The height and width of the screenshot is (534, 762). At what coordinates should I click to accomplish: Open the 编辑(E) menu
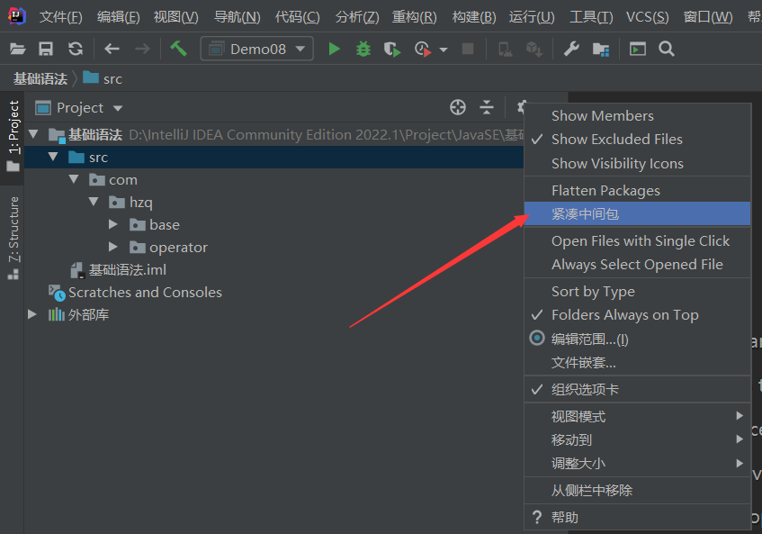coord(118,17)
